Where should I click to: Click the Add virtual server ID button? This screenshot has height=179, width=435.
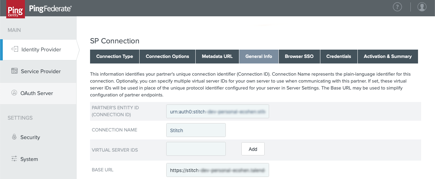(x=253, y=149)
